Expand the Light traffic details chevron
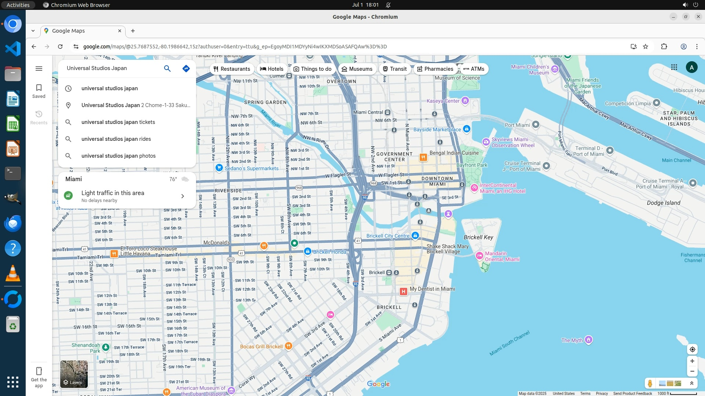Viewport: 705px width, 396px height. pyautogui.click(x=182, y=196)
